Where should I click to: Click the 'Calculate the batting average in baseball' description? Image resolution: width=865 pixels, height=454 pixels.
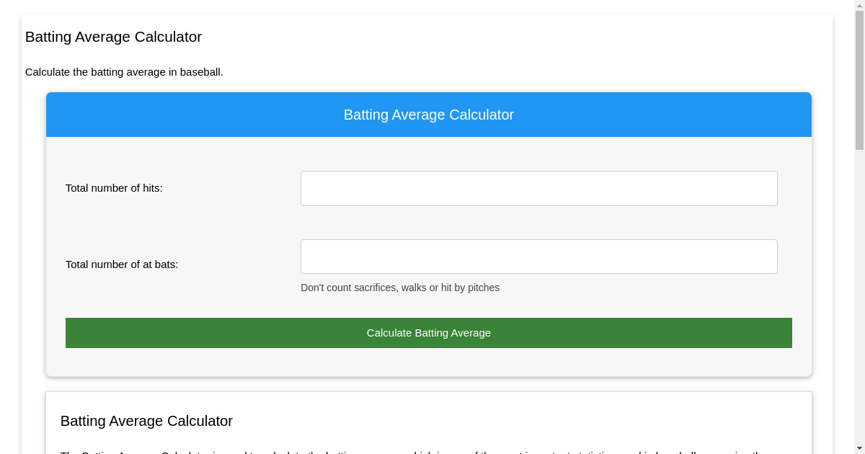124,72
